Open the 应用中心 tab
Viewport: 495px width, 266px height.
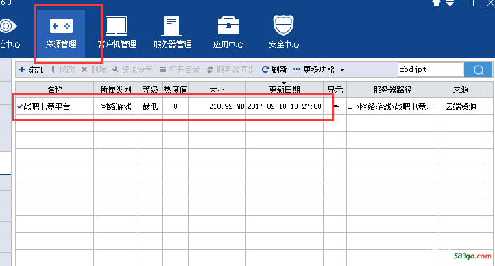(228, 33)
